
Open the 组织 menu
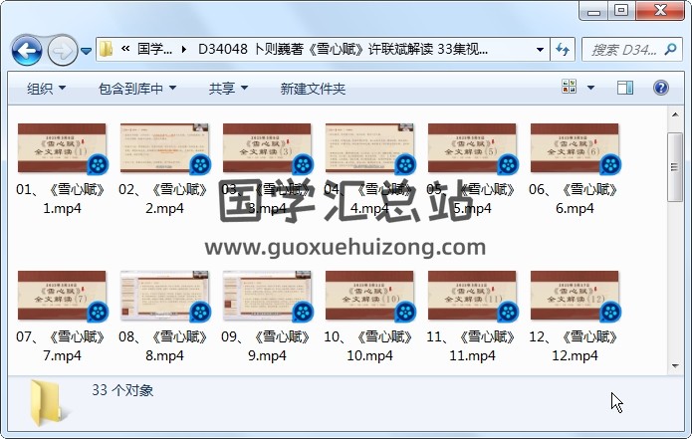click(x=46, y=89)
